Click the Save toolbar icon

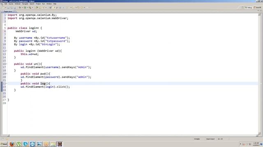pyautogui.click(x=8, y=7)
